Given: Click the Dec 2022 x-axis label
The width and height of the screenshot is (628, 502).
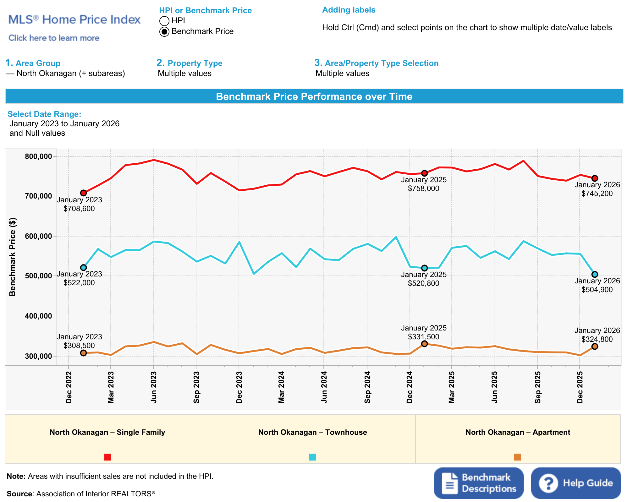Looking at the screenshot, I should 69,387.
